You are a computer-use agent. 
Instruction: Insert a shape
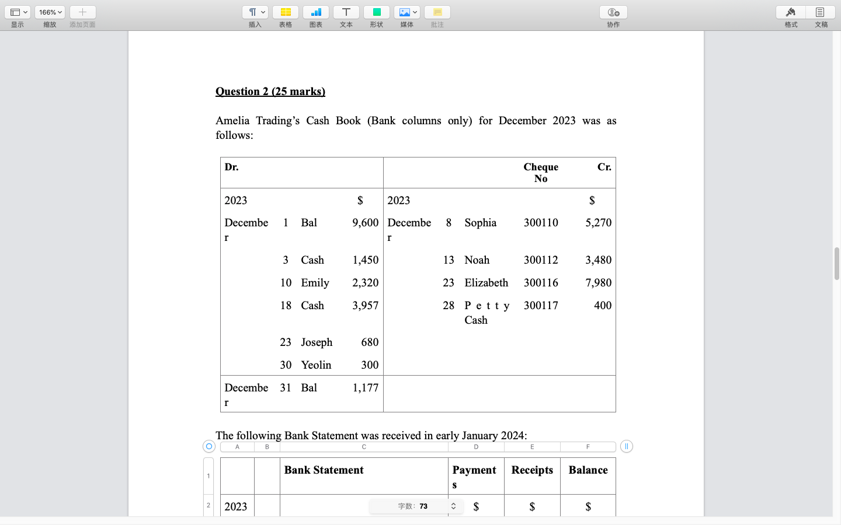(377, 12)
